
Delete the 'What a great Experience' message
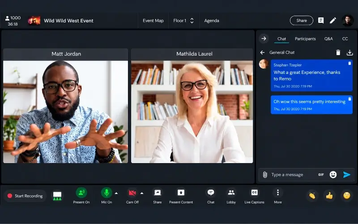tap(349, 63)
